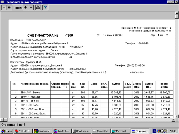Screen dimensions: 179x134
Task: Switch to Диск 3,5 taskbar window
Action: pyautogui.click(x=101, y=131)
